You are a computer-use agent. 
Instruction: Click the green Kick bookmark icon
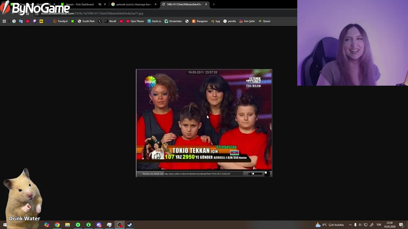click(x=73, y=21)
